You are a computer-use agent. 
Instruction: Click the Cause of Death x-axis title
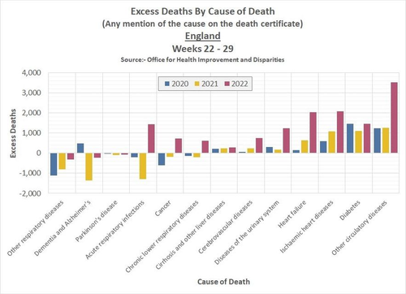tap(223, 282)
